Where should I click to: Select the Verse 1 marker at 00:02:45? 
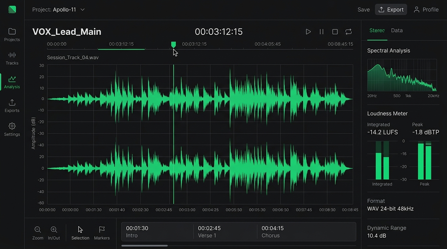point(225,231)
